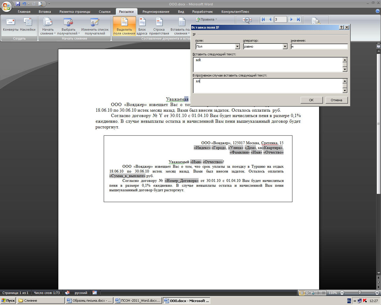Switch to Web Layout view
Viewport: 381px width, 305px height.
pyautogui.click(x=313, y=293)
